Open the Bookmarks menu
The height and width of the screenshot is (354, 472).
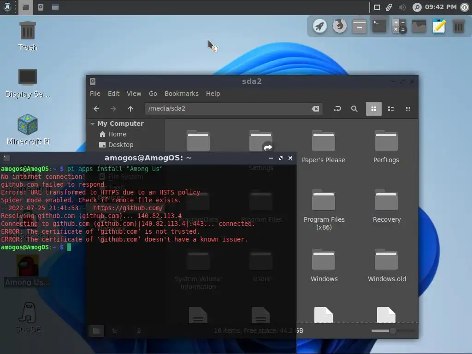[182, 94]
